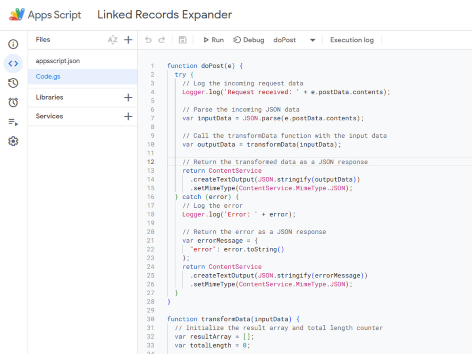Click project title Linked Records Expander
This screenshot has height=354, width=472.
(165, 15)
